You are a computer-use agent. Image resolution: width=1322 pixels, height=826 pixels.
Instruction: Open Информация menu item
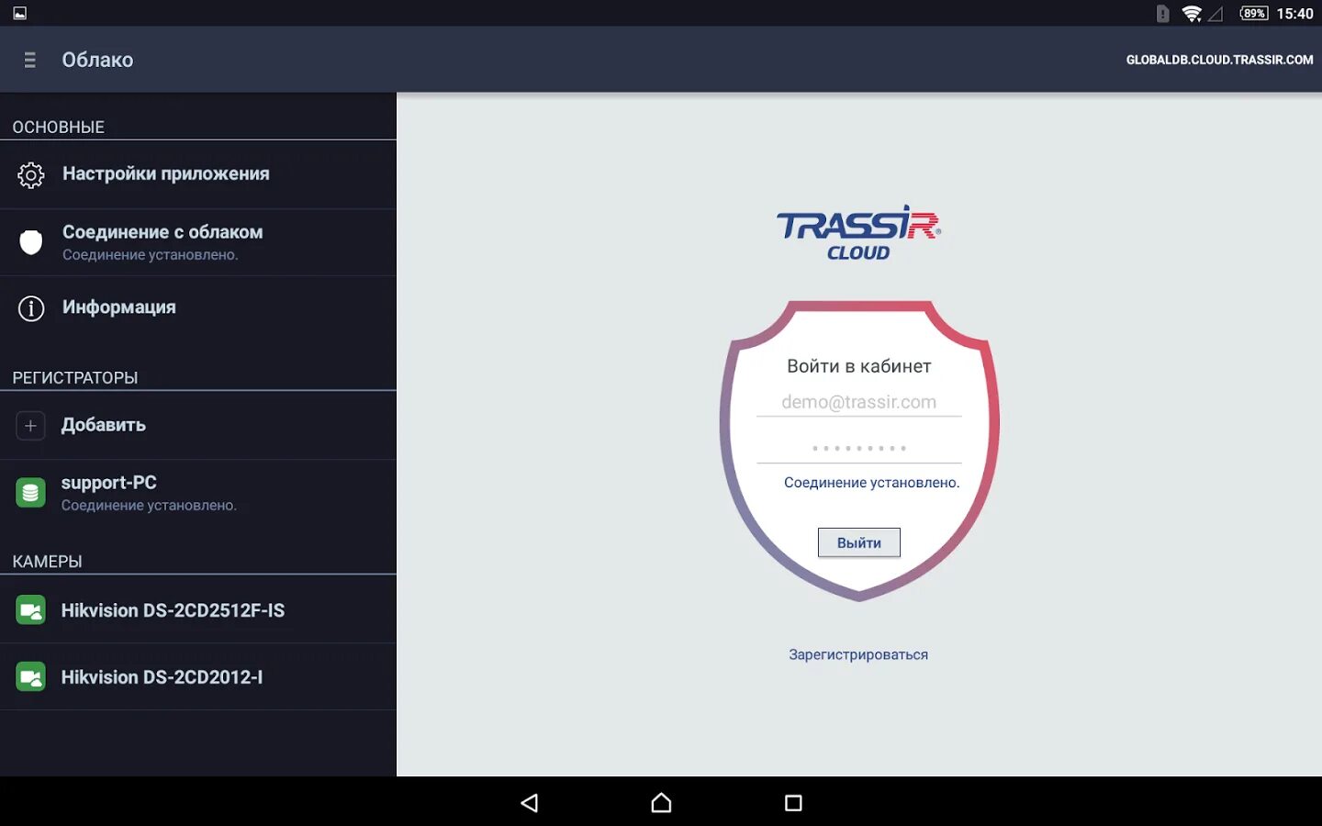click(x=198, y=308)
